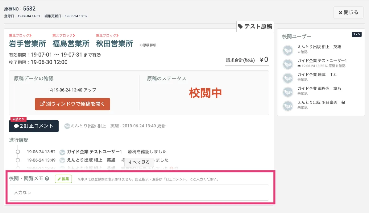Open the 2 訂正コメント button
Screen dimensions: 369x213
34,126
